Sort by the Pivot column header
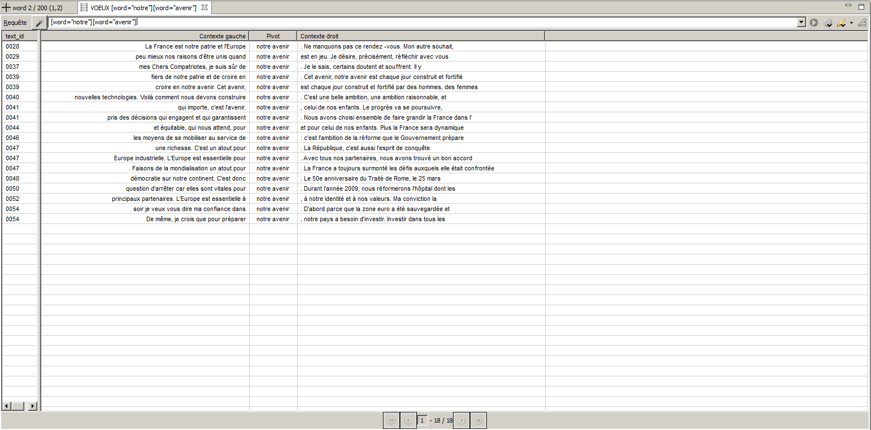This screenshot has width=871, height=430. 273,36
